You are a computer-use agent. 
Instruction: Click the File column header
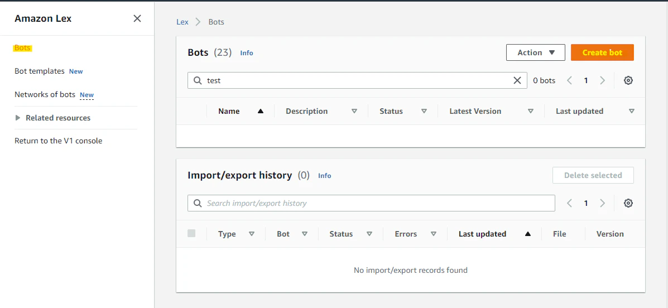(559, 234)
